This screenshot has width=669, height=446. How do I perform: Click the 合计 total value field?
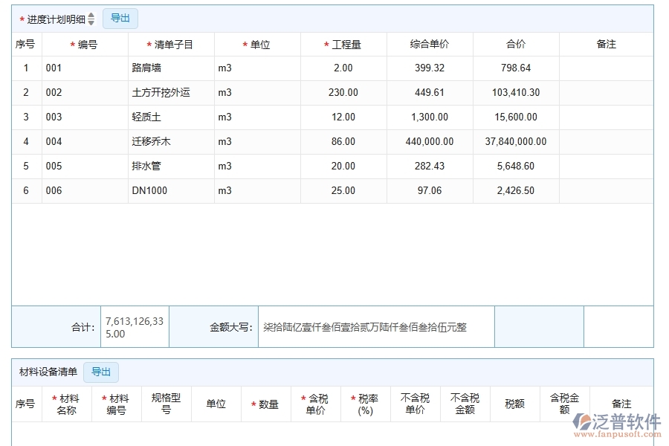tap(134, 326)
